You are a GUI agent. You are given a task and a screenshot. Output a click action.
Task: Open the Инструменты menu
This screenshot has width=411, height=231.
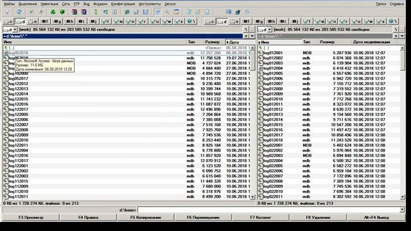(x=150, y=4)
